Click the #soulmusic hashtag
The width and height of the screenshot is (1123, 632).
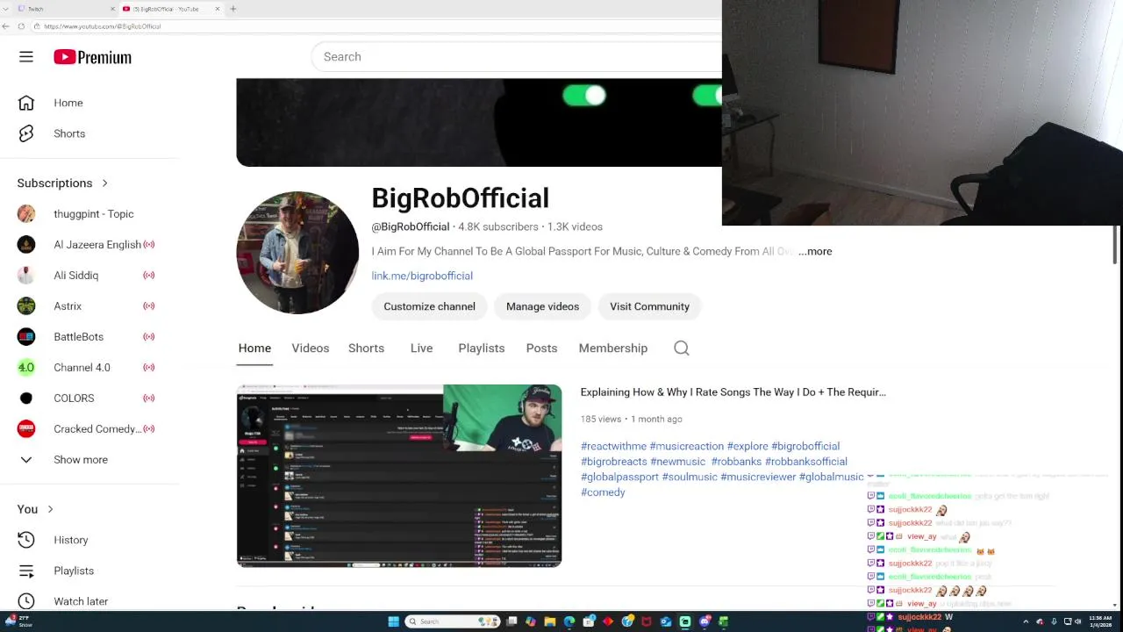pyautogui.click(x=690, y=477)
